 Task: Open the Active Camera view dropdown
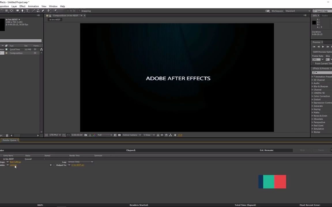point(131,135)
